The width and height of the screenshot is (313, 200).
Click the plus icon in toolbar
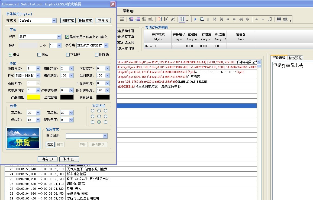click(256, 19)
